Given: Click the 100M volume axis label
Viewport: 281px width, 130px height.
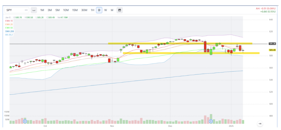Looking at the screenshot, I should click(7, 116).
